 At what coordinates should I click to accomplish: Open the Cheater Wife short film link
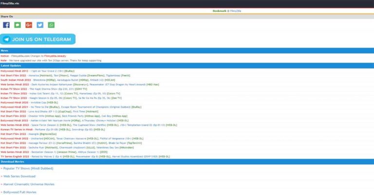(37, 116)
